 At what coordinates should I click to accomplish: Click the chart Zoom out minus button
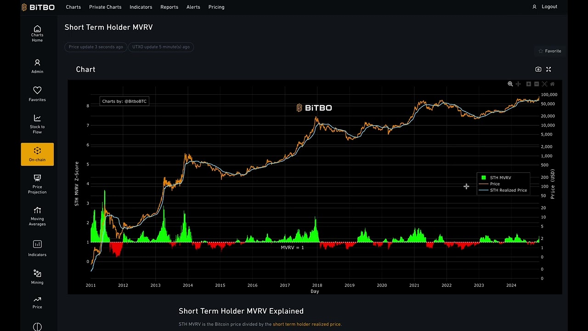[537, 84]
